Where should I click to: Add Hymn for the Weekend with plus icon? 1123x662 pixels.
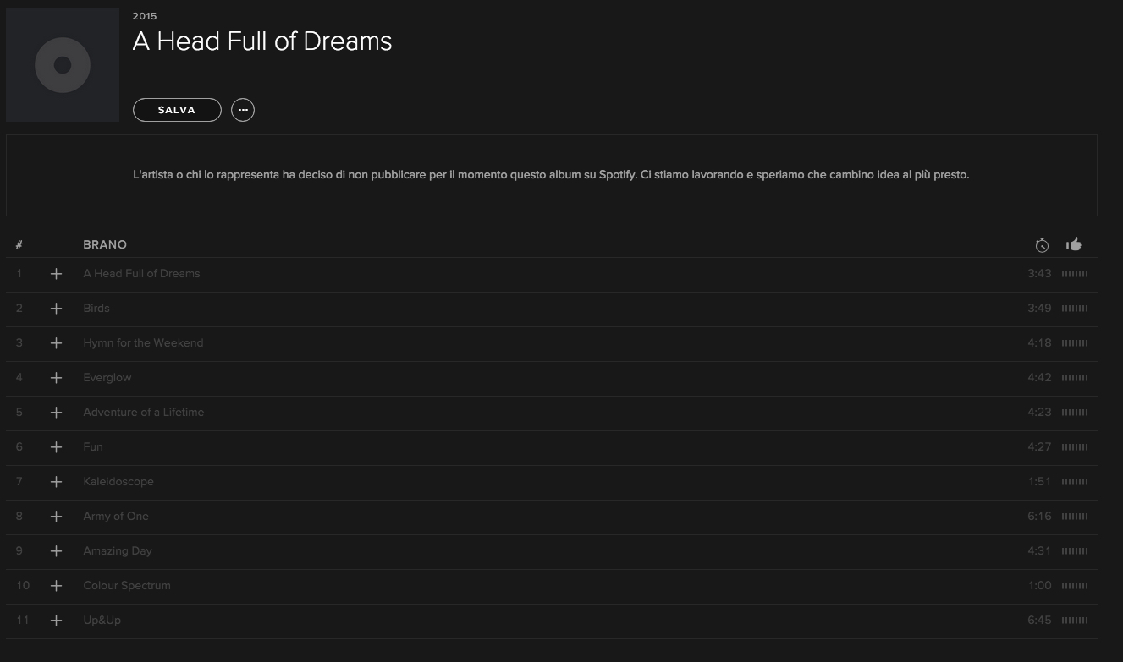point(56,343)
